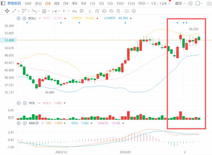Click the MID 52.025 value
The image size is (212, 155).
pyautogui.click(x=57, y=18)
